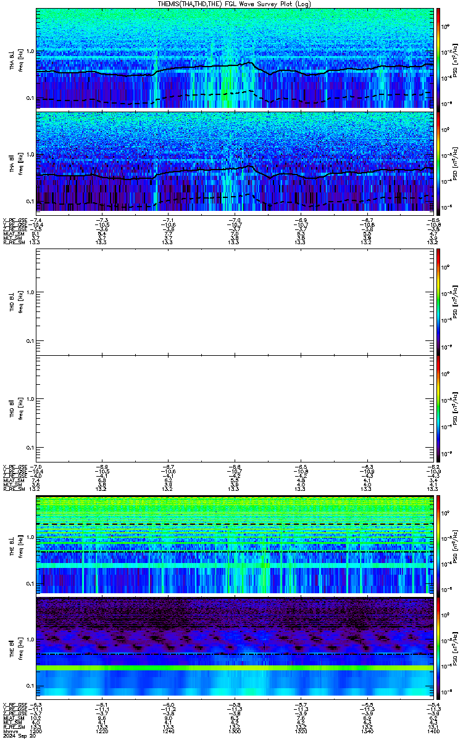The image size is (463, 740).
Task: Click the 1300 time tick label
Action: pos(235,731)
